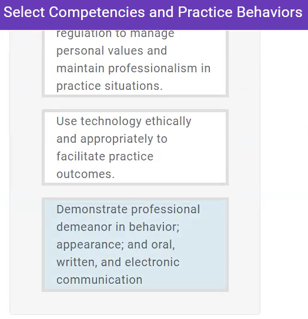
Task: Click the 'personal values and' text line
Action: 112,51
